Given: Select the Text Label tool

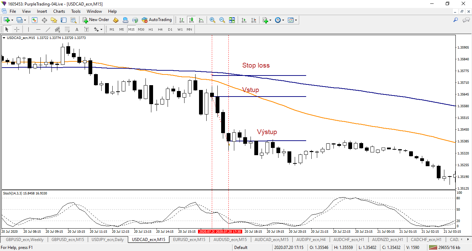Looking at the screenshot, I should click(87, 29).
